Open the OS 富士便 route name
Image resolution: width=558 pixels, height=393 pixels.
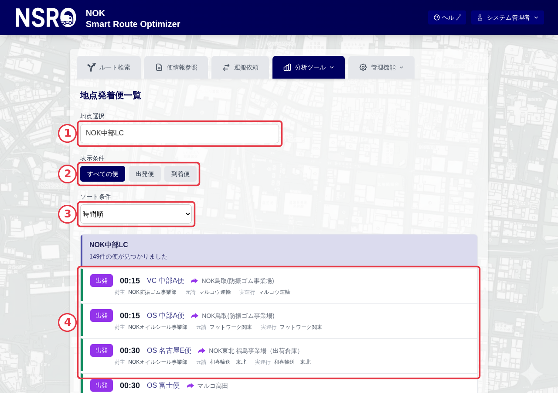coord(163,386)
